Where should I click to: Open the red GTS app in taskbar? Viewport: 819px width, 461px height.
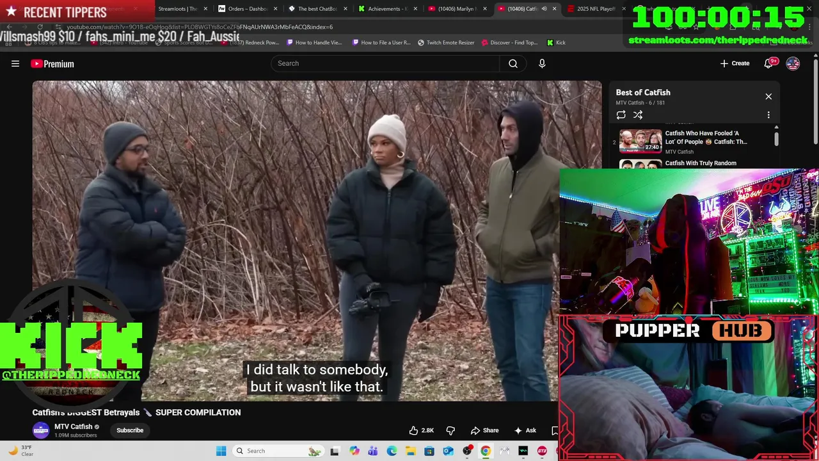pyautogui.click(x=542, y=451)
